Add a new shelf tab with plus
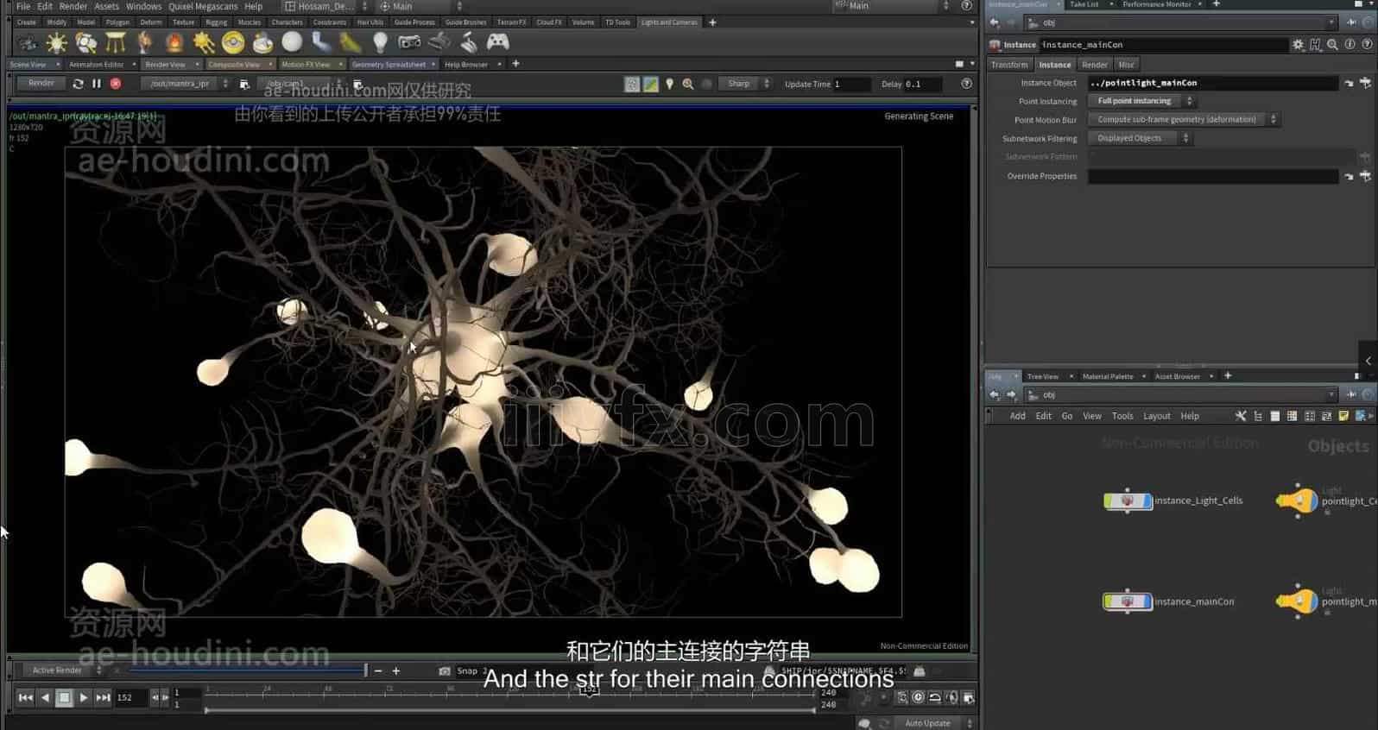This screenshot has height=730, width=1378. click(x=712, y=22)
